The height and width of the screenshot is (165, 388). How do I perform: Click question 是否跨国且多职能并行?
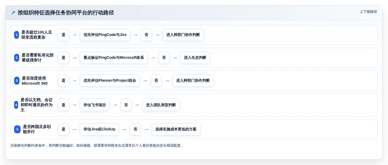[37, 129]
